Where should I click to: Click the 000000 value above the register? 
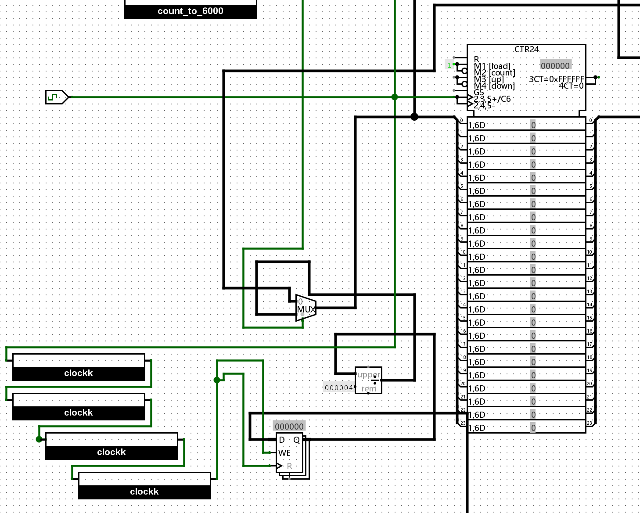(x=289, y=427)
